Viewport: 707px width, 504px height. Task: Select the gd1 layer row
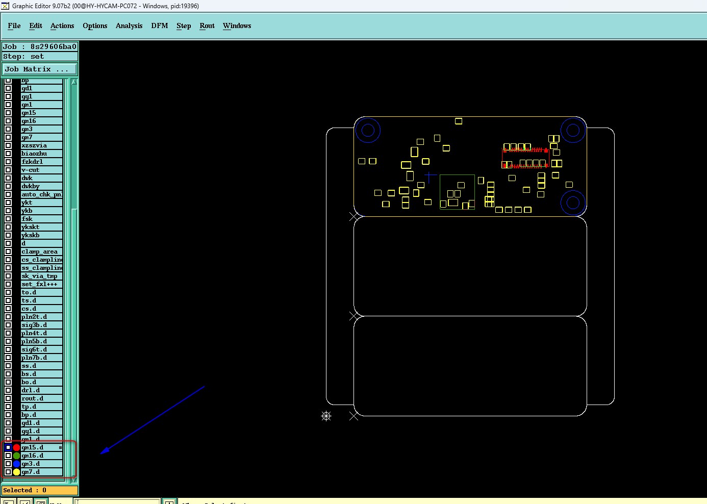[x=41, y=88]
